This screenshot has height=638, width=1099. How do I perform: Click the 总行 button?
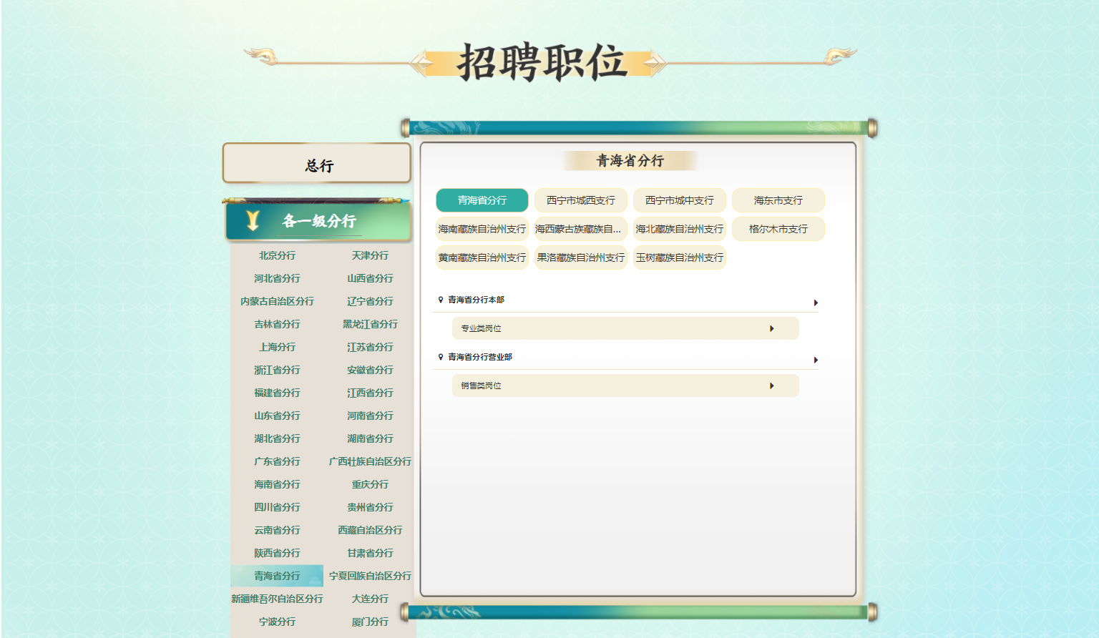[x=317, y=164]
